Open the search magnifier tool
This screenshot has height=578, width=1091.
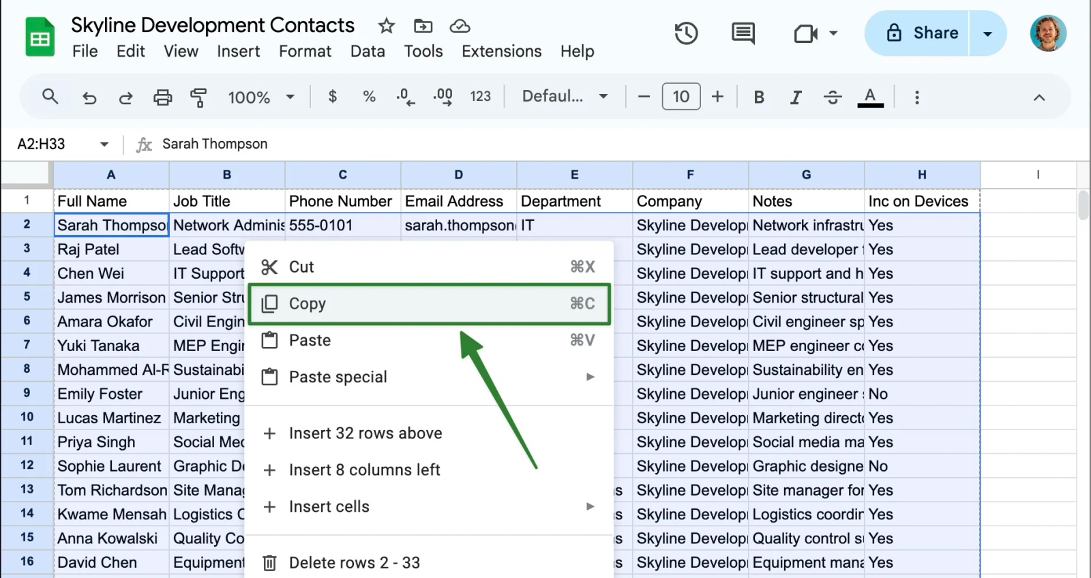click(50, 96)
